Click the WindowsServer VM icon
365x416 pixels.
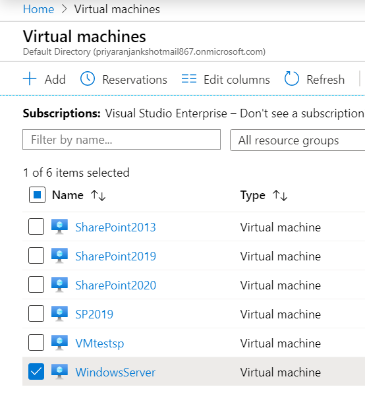[x=60, y=371]
